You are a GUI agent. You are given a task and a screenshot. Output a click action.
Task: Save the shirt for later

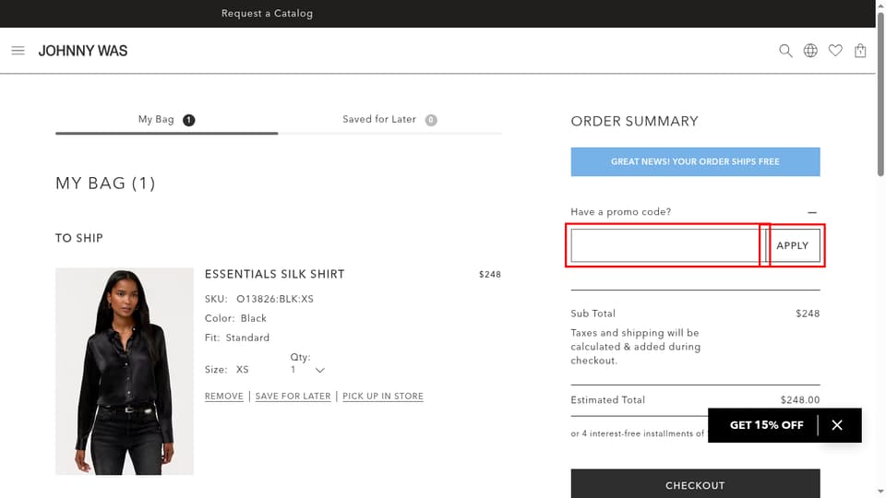pos(293,397)
